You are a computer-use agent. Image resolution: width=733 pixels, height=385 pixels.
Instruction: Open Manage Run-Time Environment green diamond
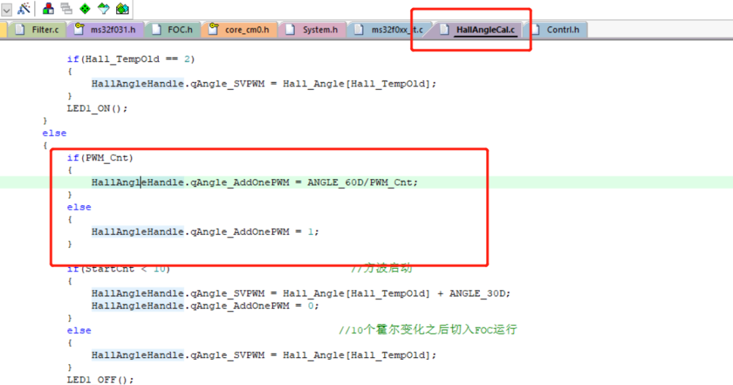85,8
